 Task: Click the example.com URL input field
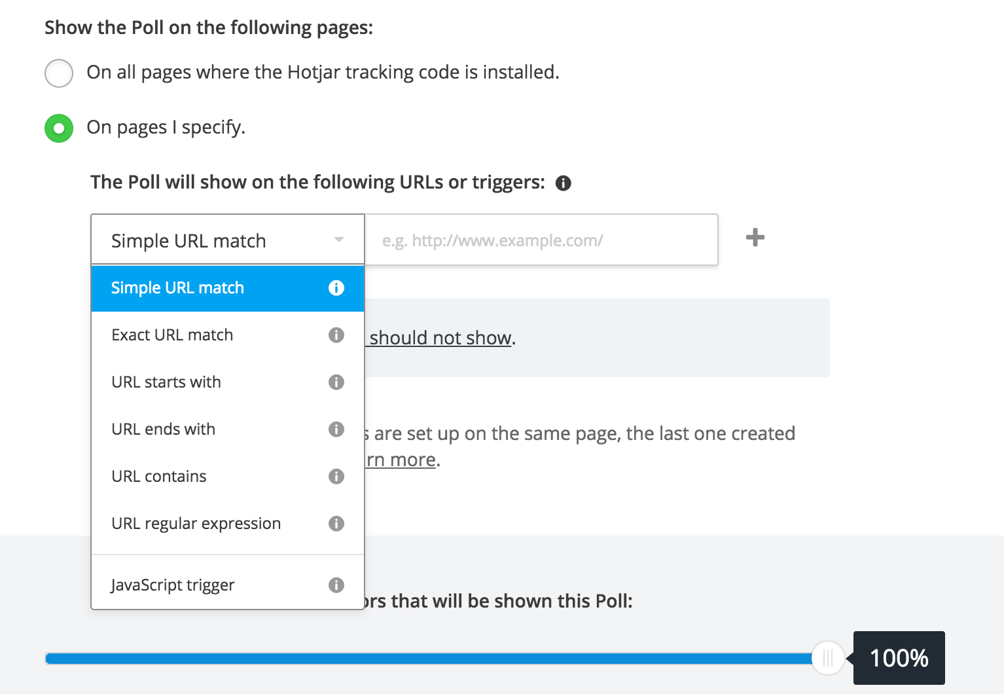click(x=541, y=240)
